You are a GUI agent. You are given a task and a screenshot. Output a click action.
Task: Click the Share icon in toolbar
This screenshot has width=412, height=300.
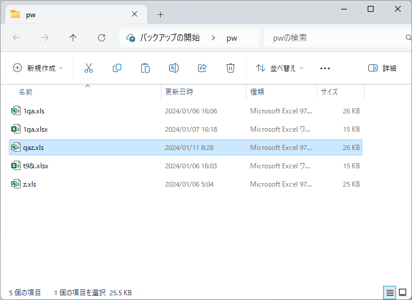[202, 68]
